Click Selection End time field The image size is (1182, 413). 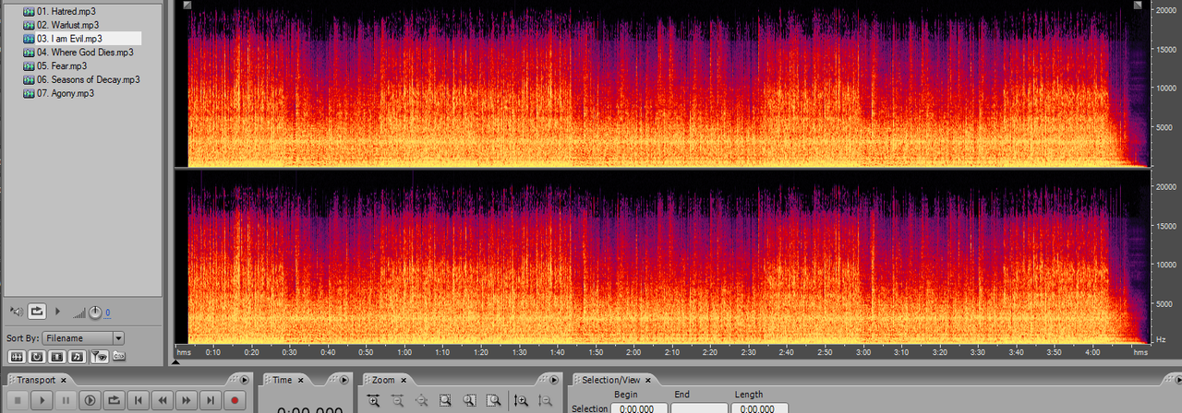click(699, 408)
